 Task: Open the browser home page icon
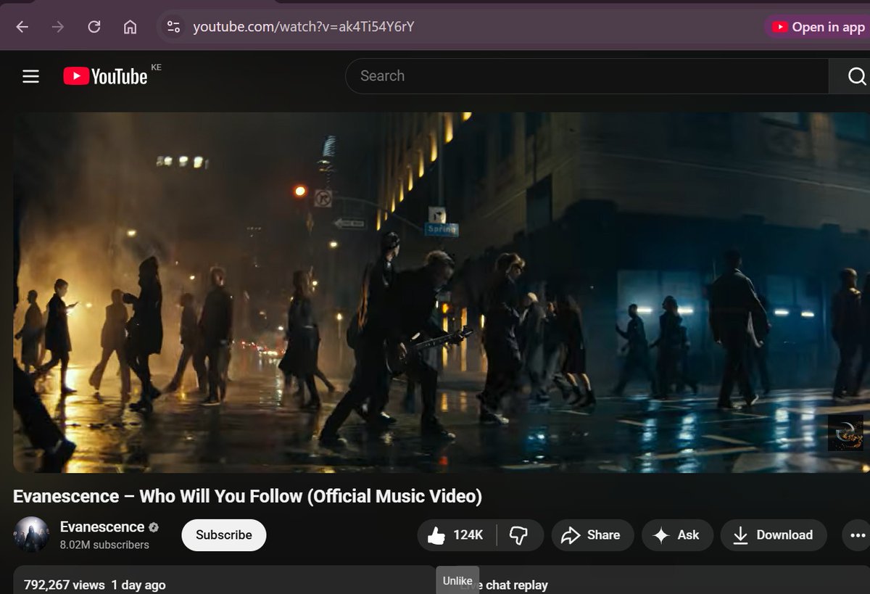pos(130,27)
